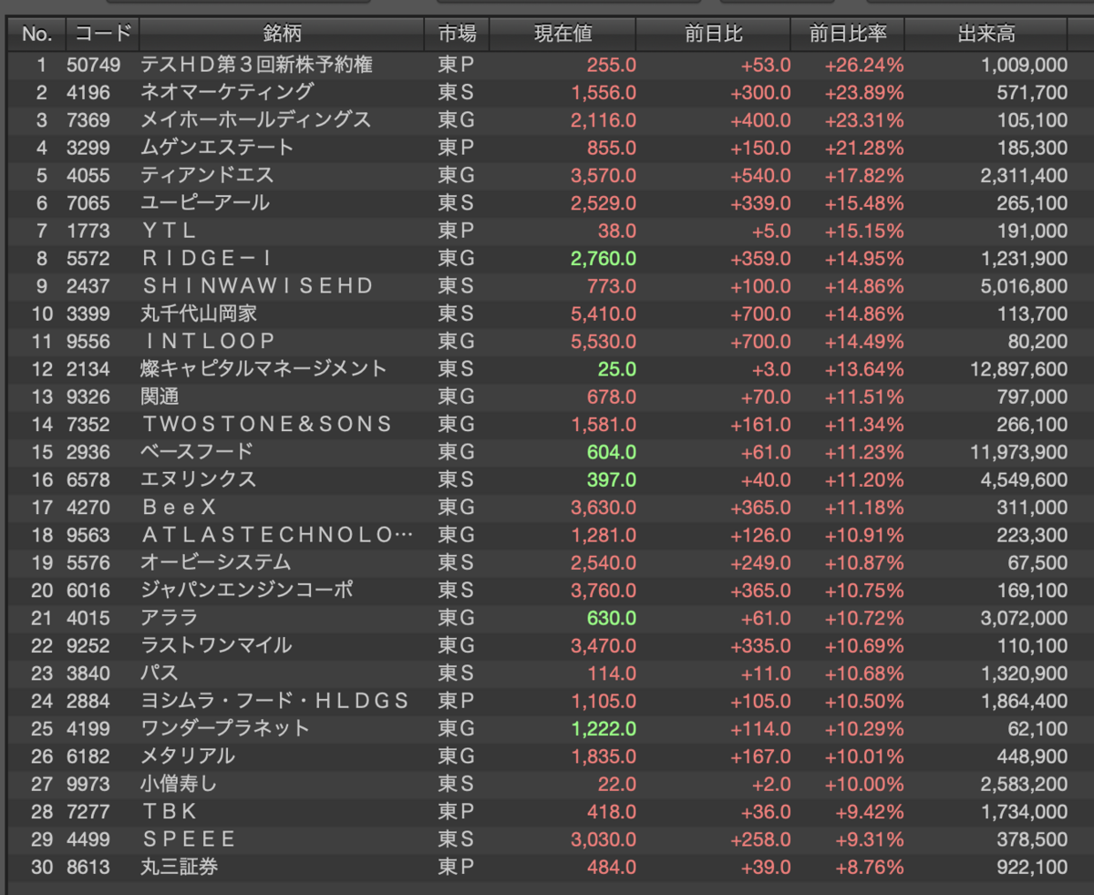Select SHINWAWISEHD stock name
Screen dimensions: 1094x895
(259, 286)
